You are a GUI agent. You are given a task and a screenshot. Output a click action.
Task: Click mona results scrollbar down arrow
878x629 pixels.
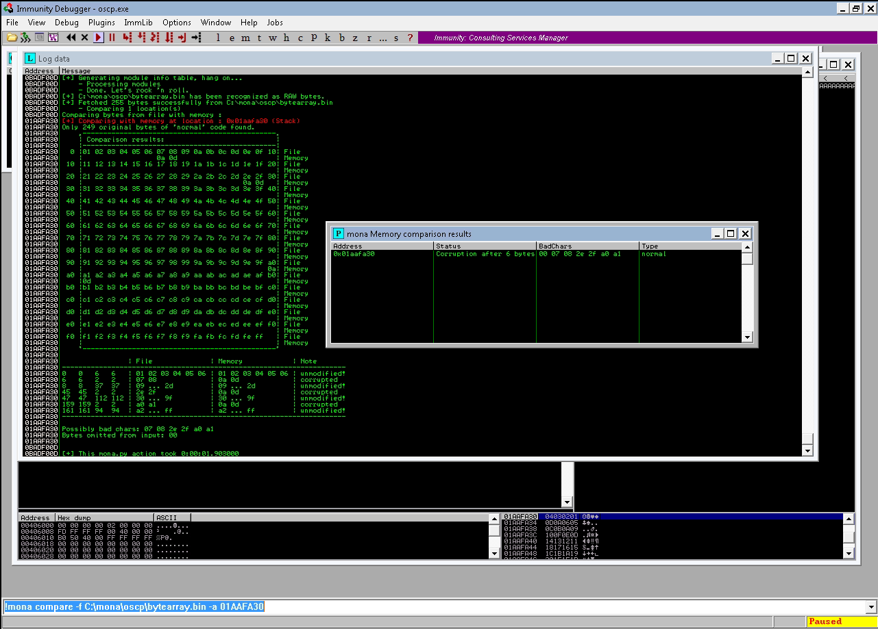pyautogui.click(x=748, y=337)
